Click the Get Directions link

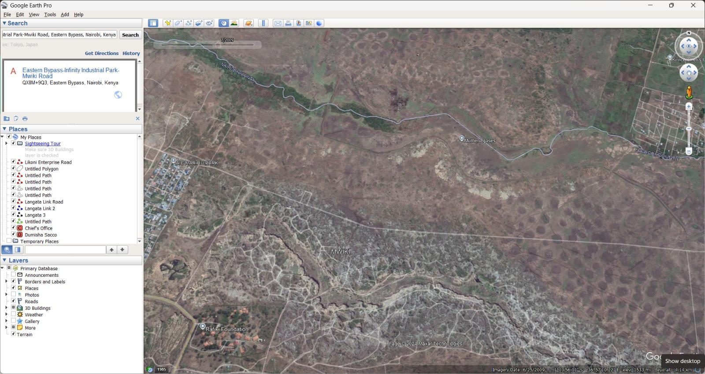101,53
